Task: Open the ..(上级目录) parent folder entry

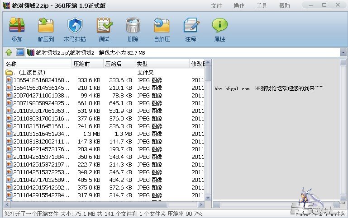Action: point(29,72)
